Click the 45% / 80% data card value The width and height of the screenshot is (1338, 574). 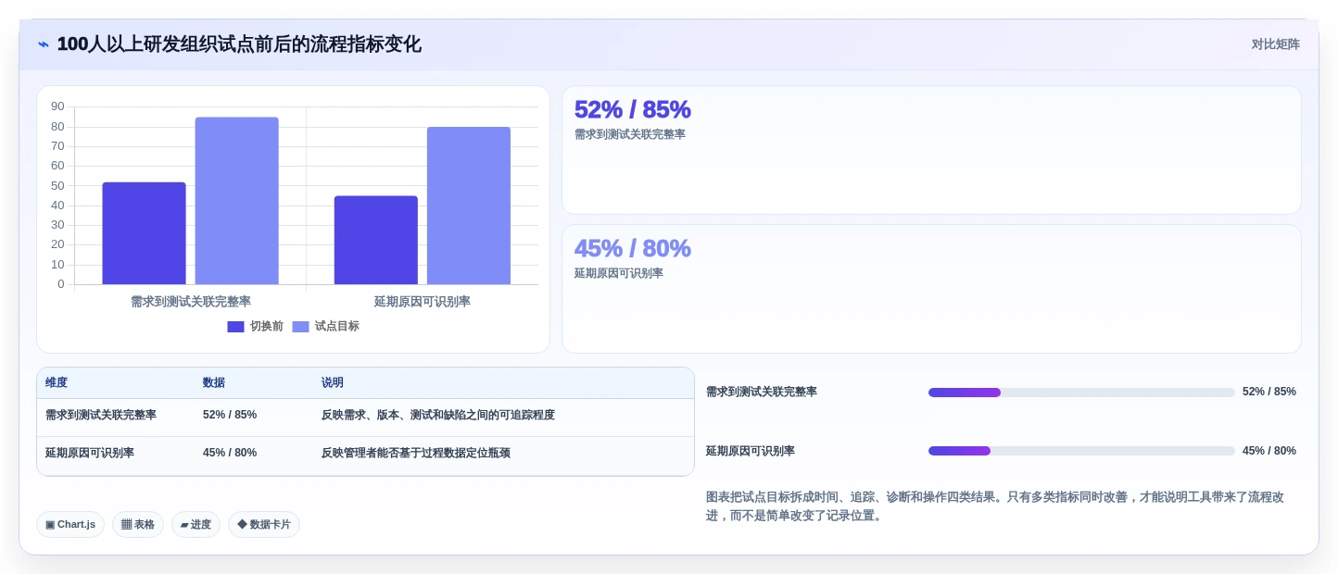(633, 248)
